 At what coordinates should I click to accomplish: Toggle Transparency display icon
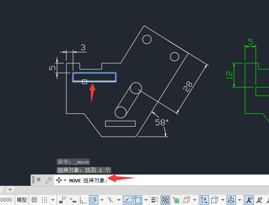coord(165,200)
